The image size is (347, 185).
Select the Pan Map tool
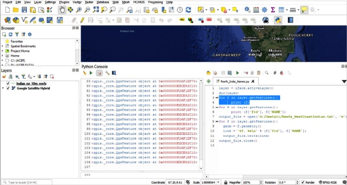pyautogui.click(x=62, y=10)
